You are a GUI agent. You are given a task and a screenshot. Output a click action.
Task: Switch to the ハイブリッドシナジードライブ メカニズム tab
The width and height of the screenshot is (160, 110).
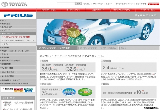pyautogui.click(x=98, y=48)
